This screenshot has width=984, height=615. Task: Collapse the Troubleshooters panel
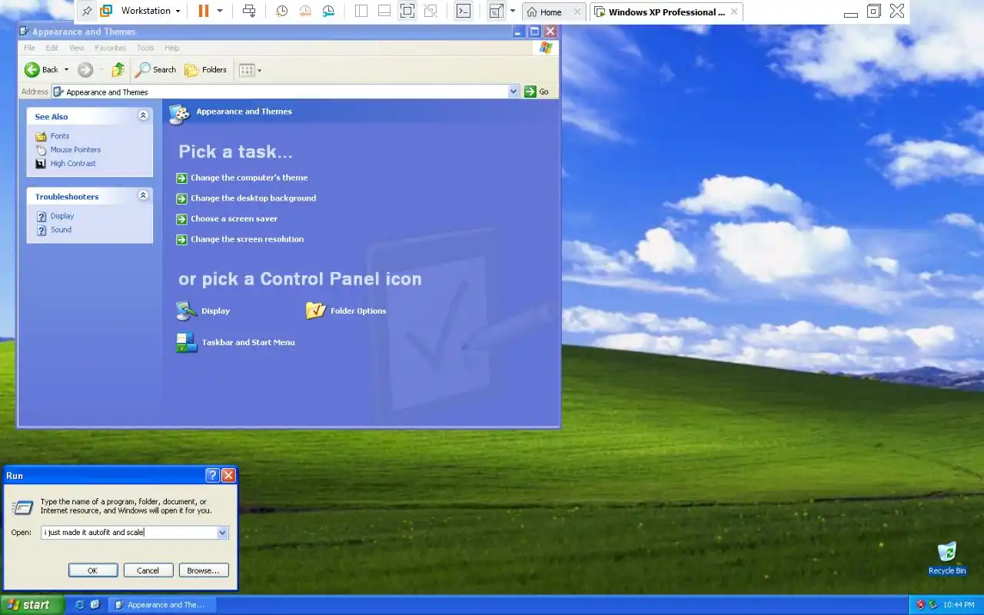pyautogui.click(x=143, y=195)
